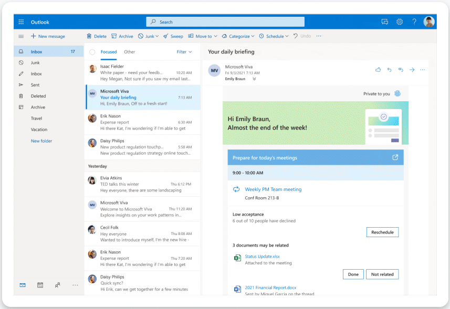This screenshot has height=309, width=450.
Task: Open meetings section in new window icon
Action: (395, 157)
